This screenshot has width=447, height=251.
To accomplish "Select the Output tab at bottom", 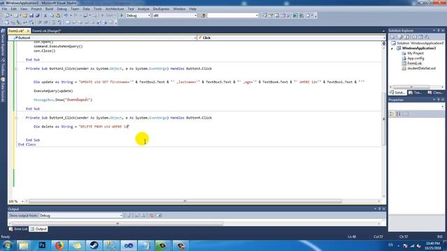I will (38, 229).
